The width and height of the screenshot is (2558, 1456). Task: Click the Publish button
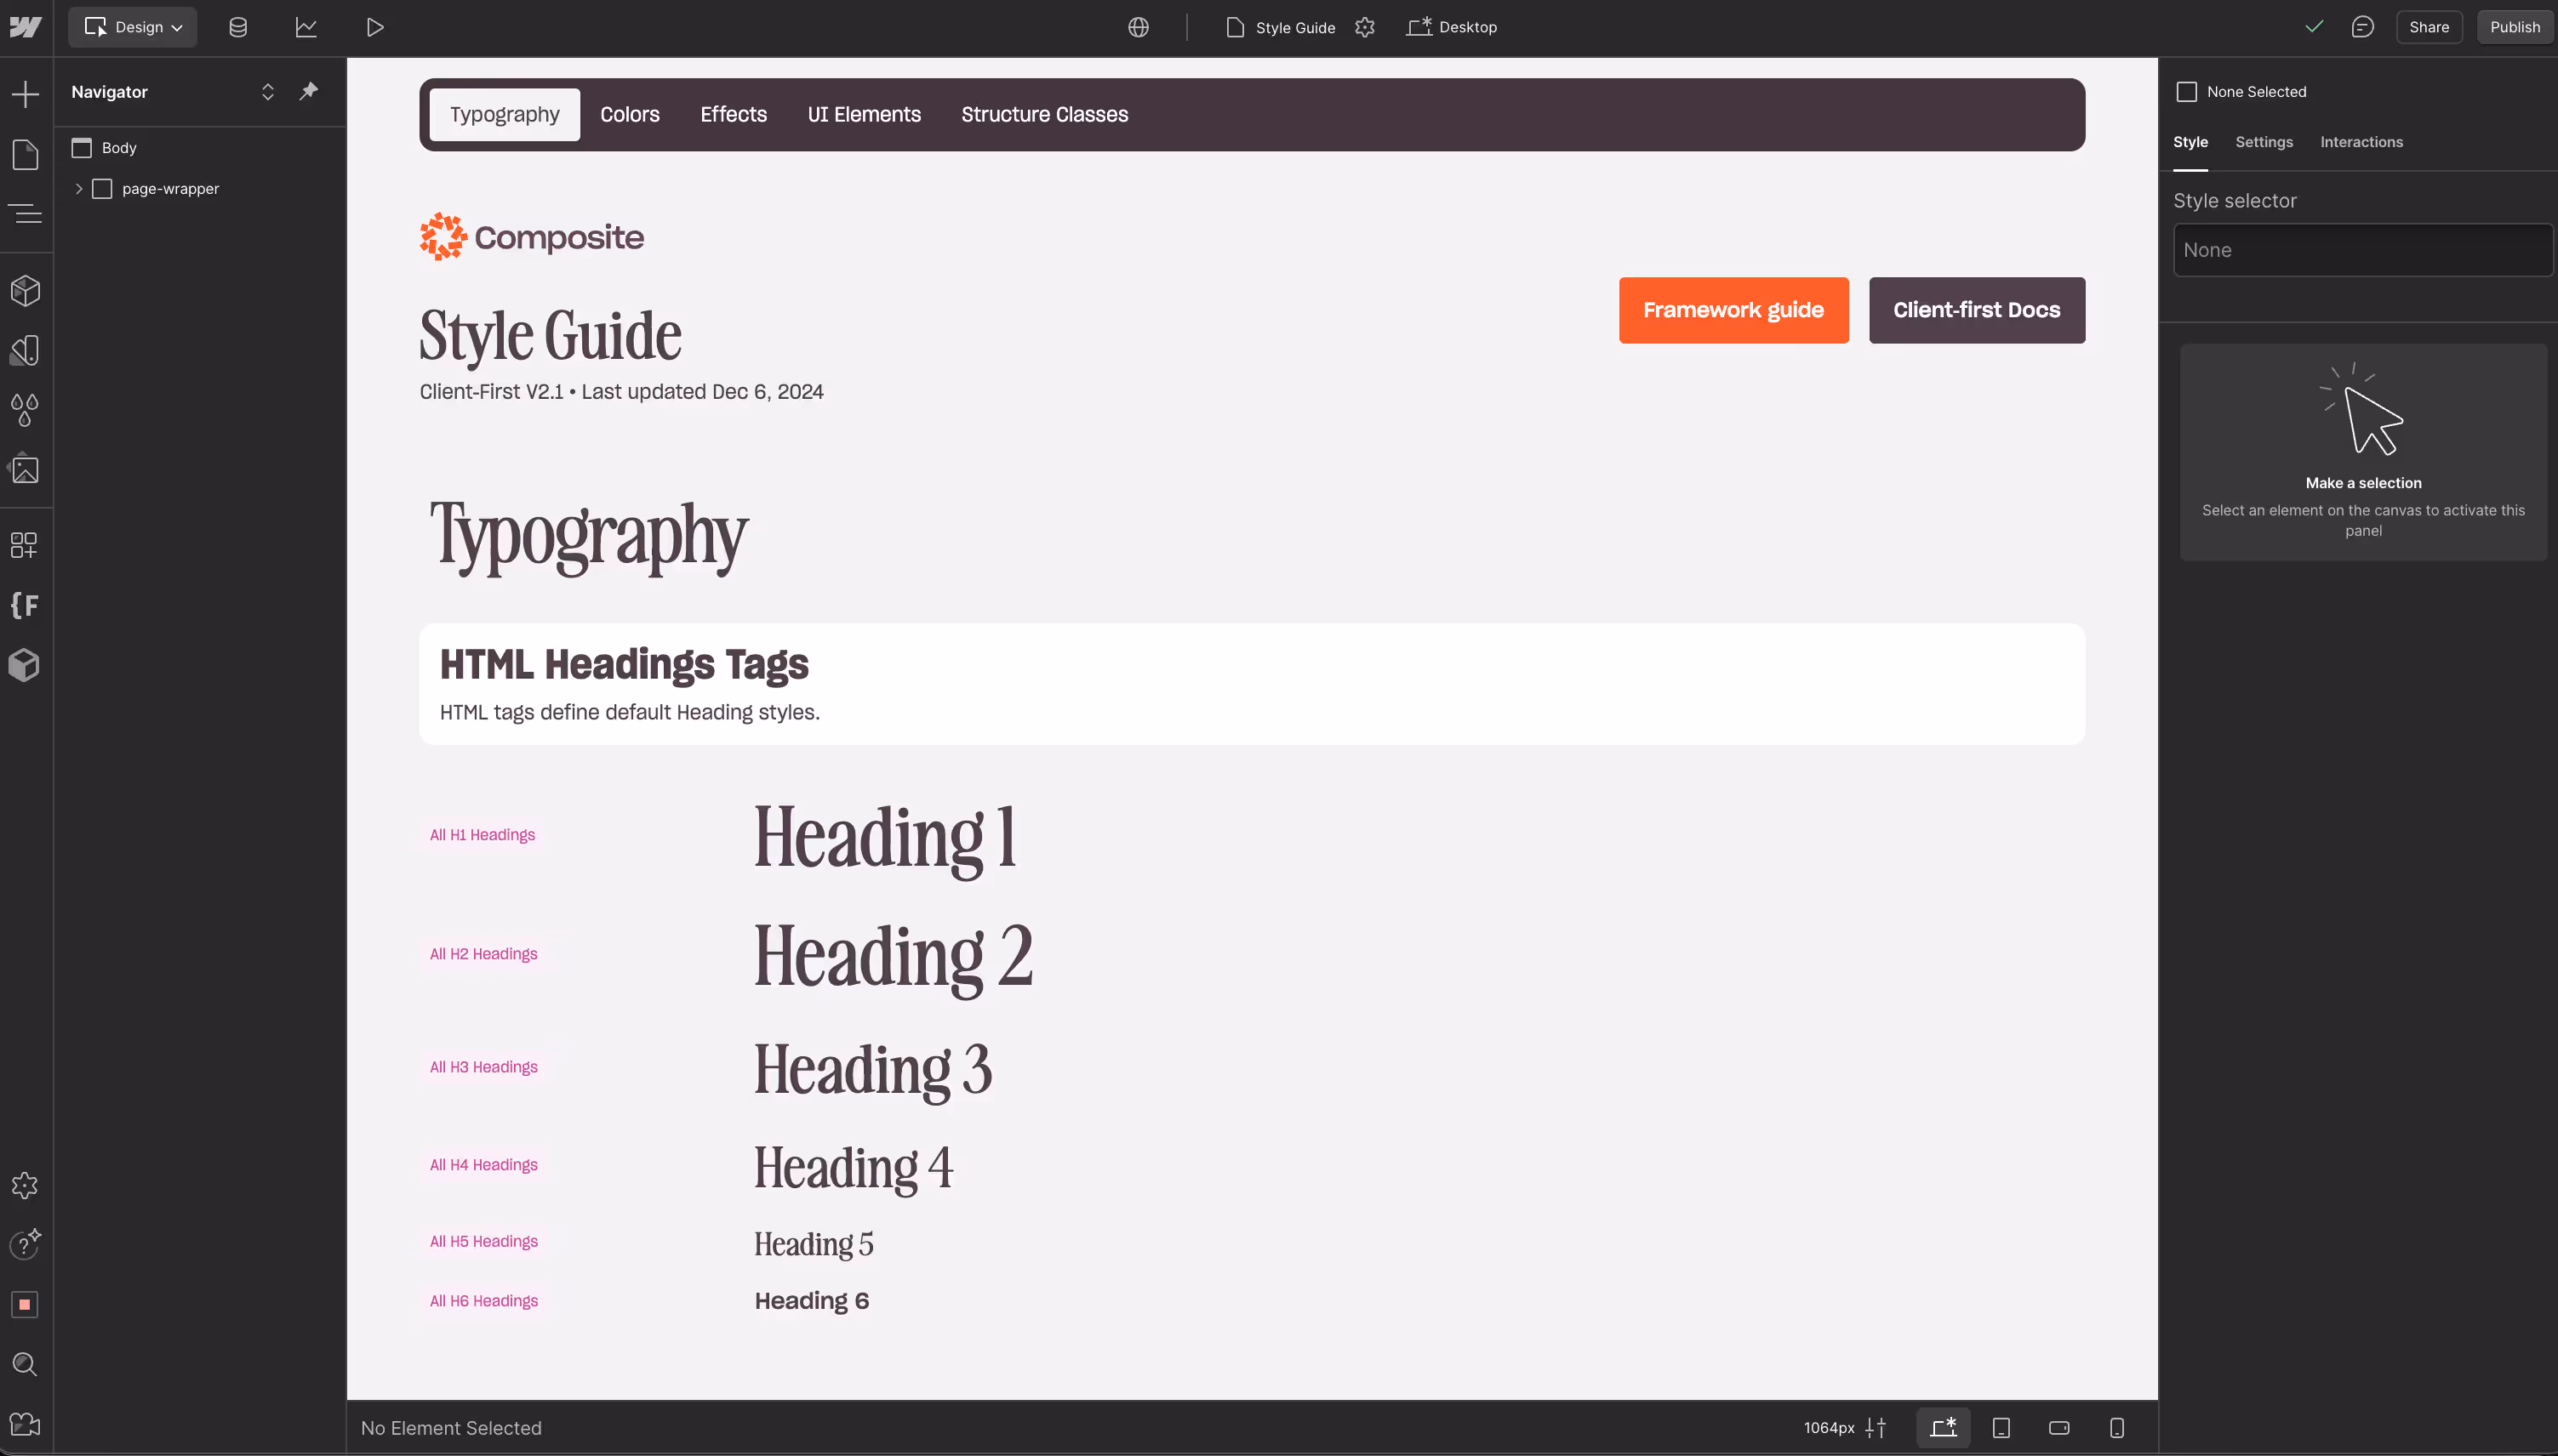coord(2514,27)
